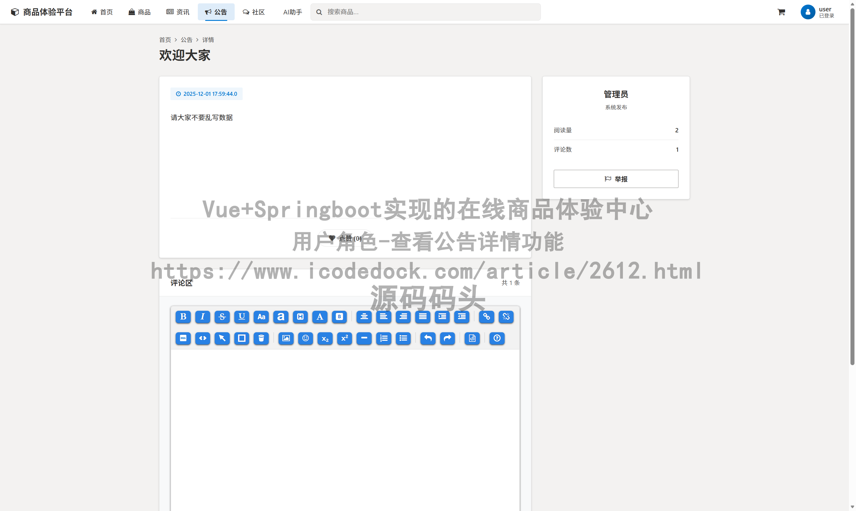The height and width of the screenshot is (511, 856).
Task: Open the AI助手 menu item
Action: point(292,12)
